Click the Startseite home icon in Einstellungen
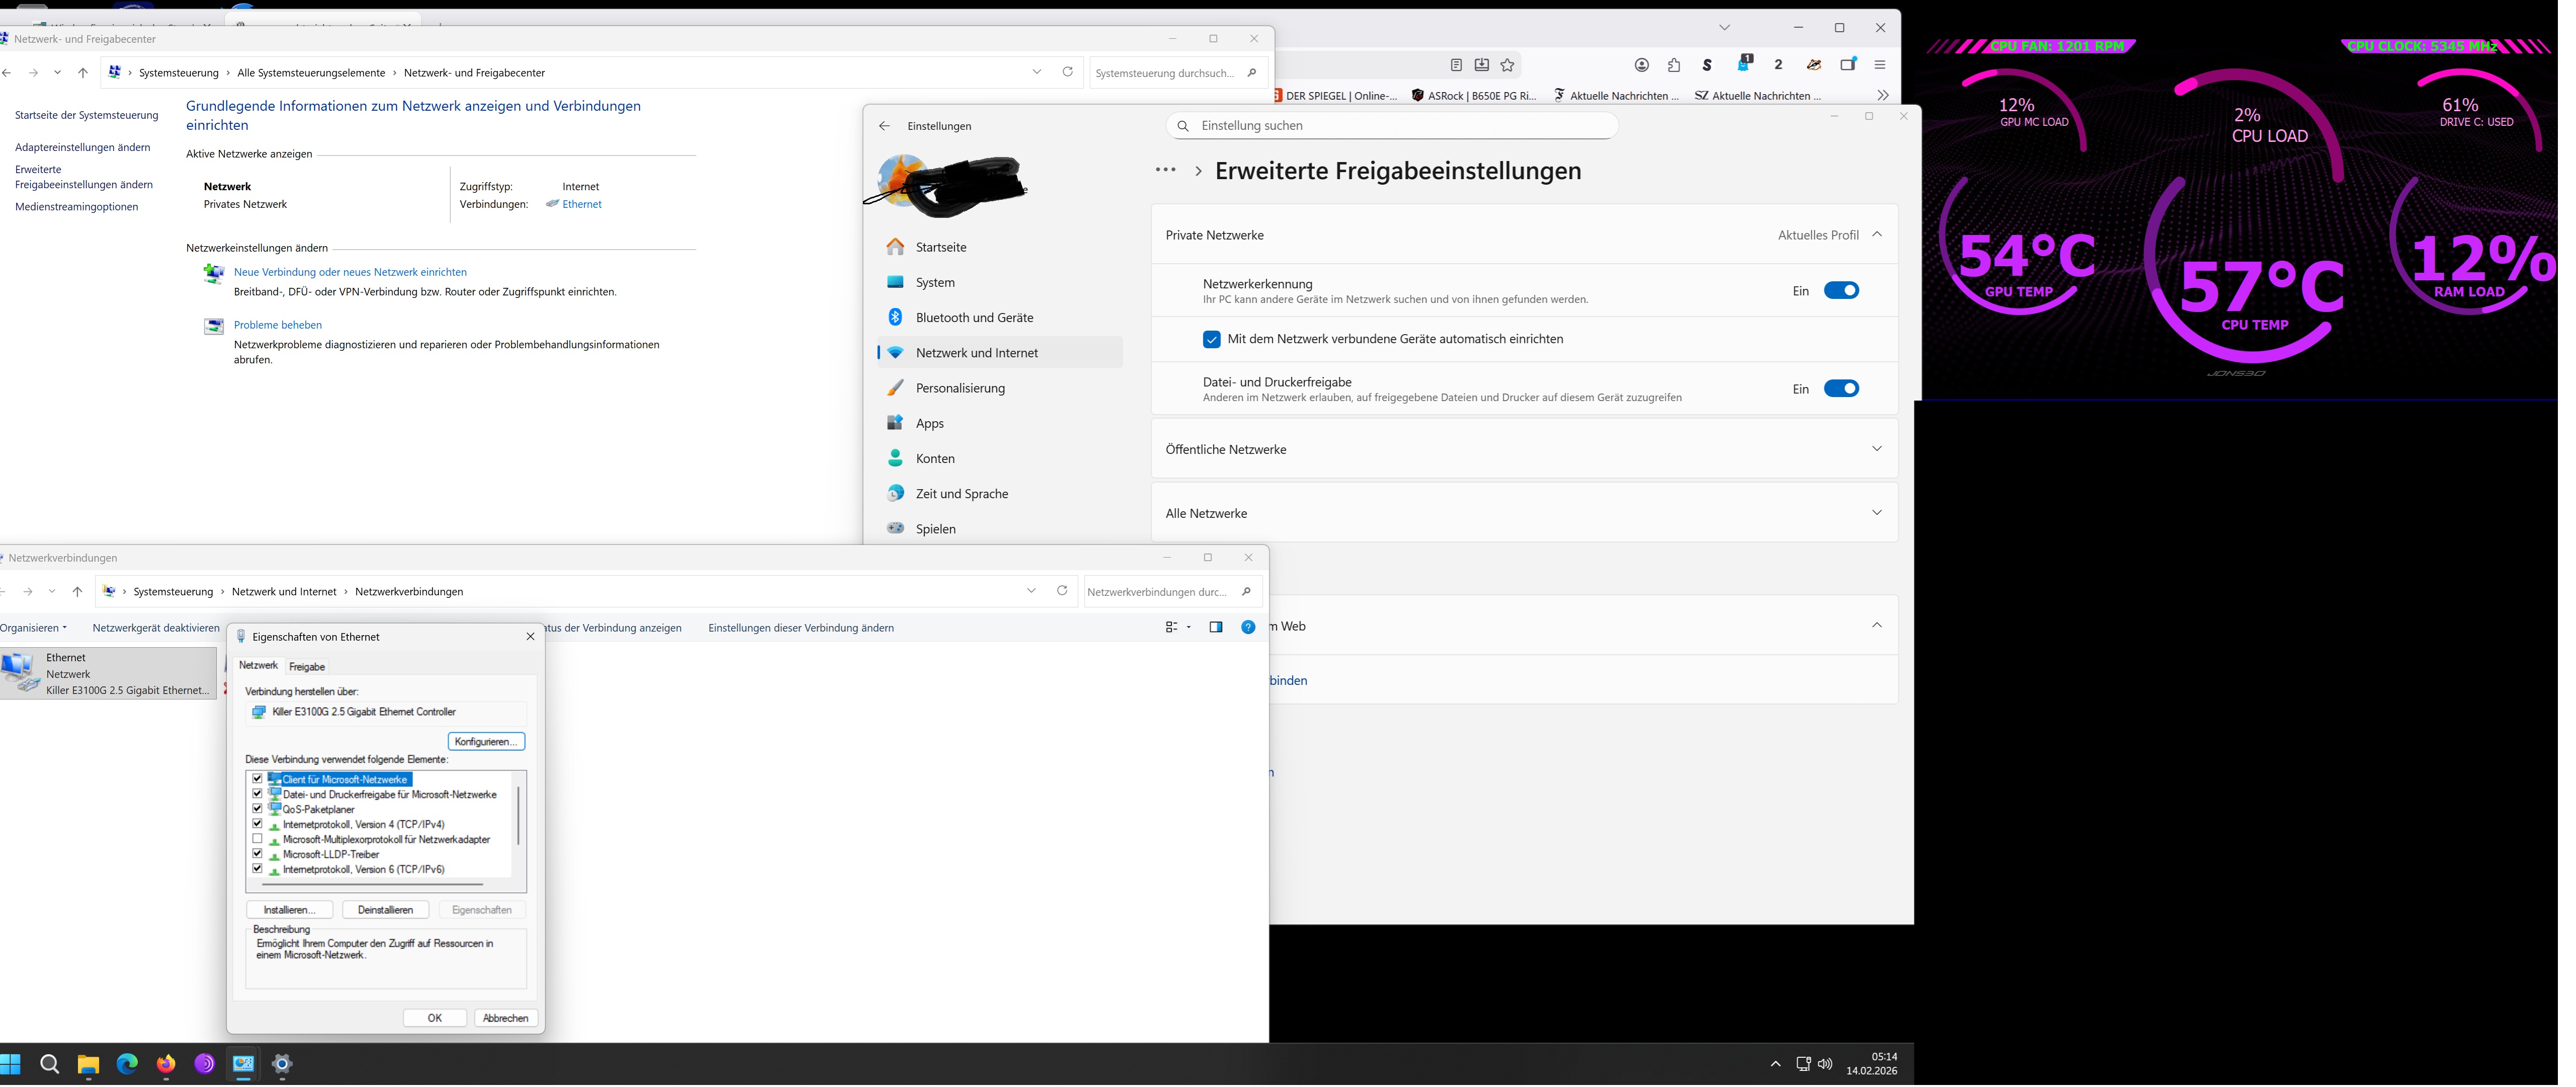 895,247
